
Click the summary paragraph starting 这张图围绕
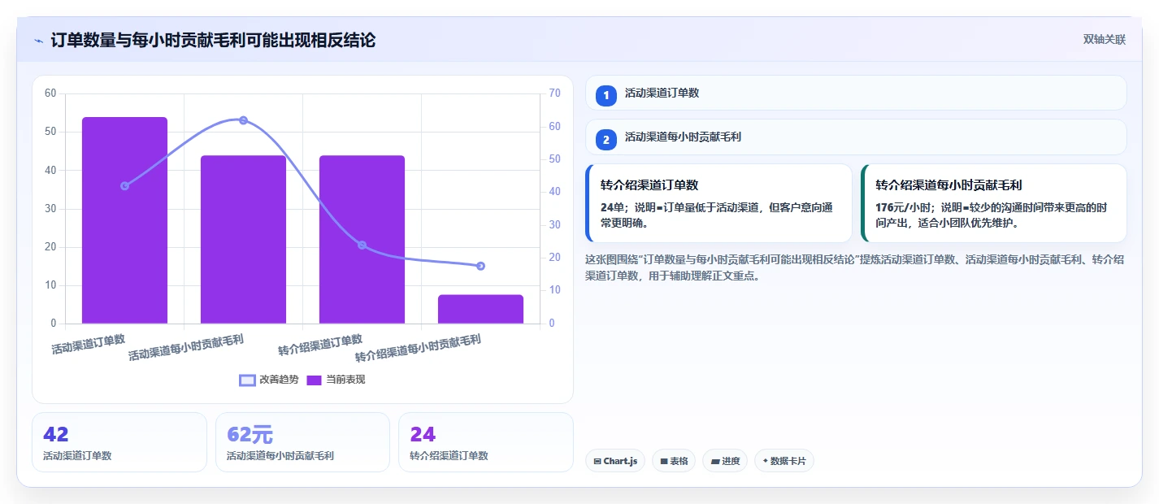tap(855, 267)
